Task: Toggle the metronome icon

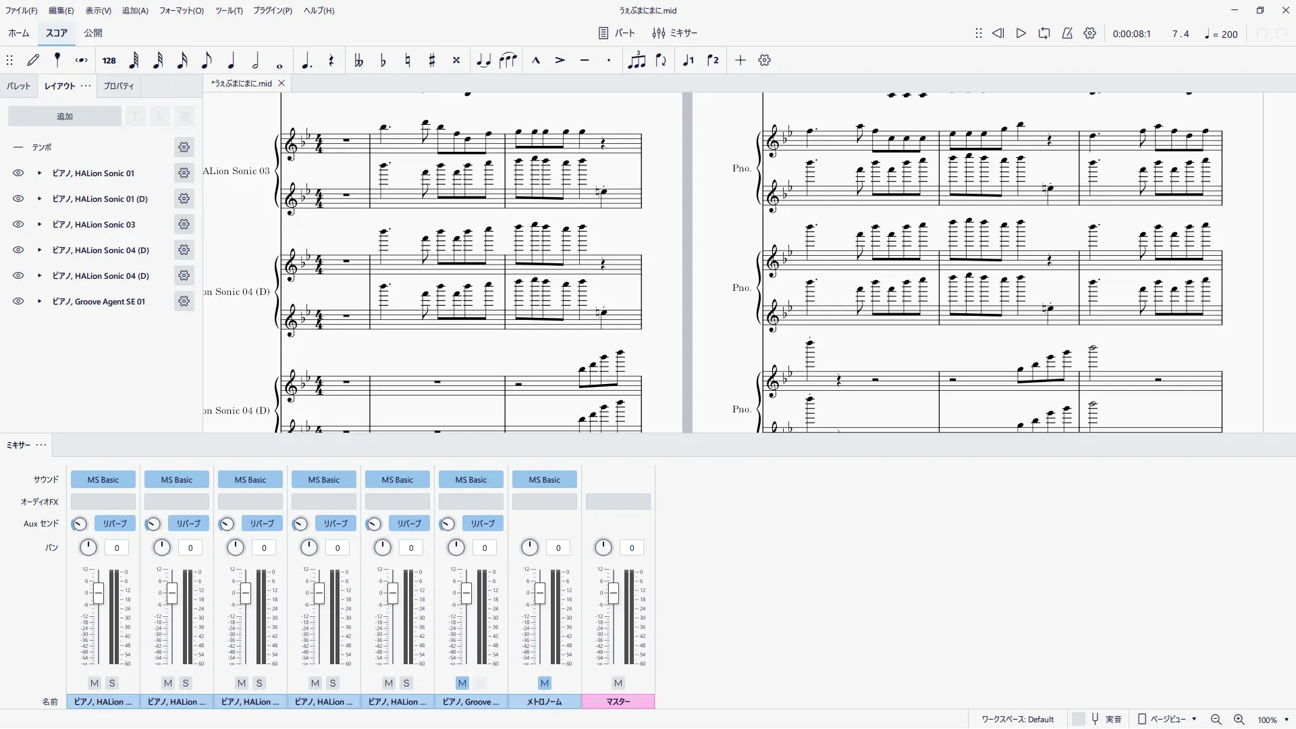Action: click(1067, 34)
